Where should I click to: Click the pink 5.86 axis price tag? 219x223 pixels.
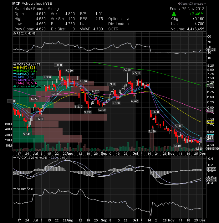pyautogui.click(x=210, y=111)
